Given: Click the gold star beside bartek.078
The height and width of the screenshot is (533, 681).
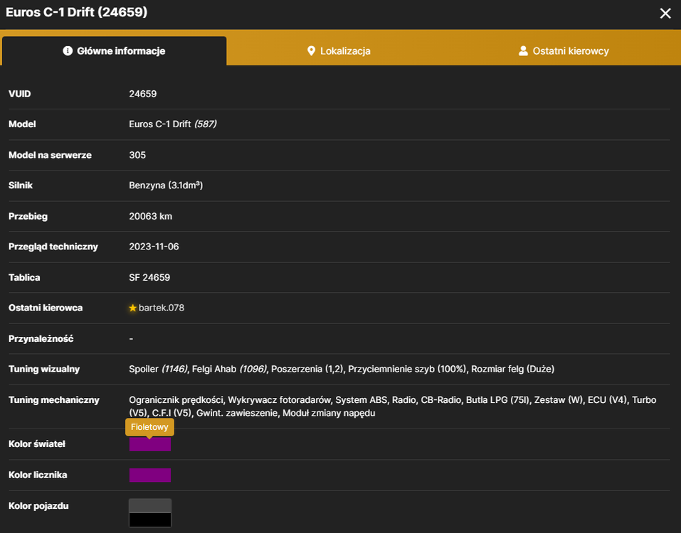Looking at the screenshot, I should [133, 308].
